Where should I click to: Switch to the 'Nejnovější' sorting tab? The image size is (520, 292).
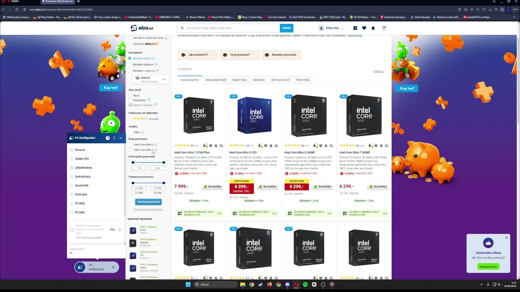(303, 80)
